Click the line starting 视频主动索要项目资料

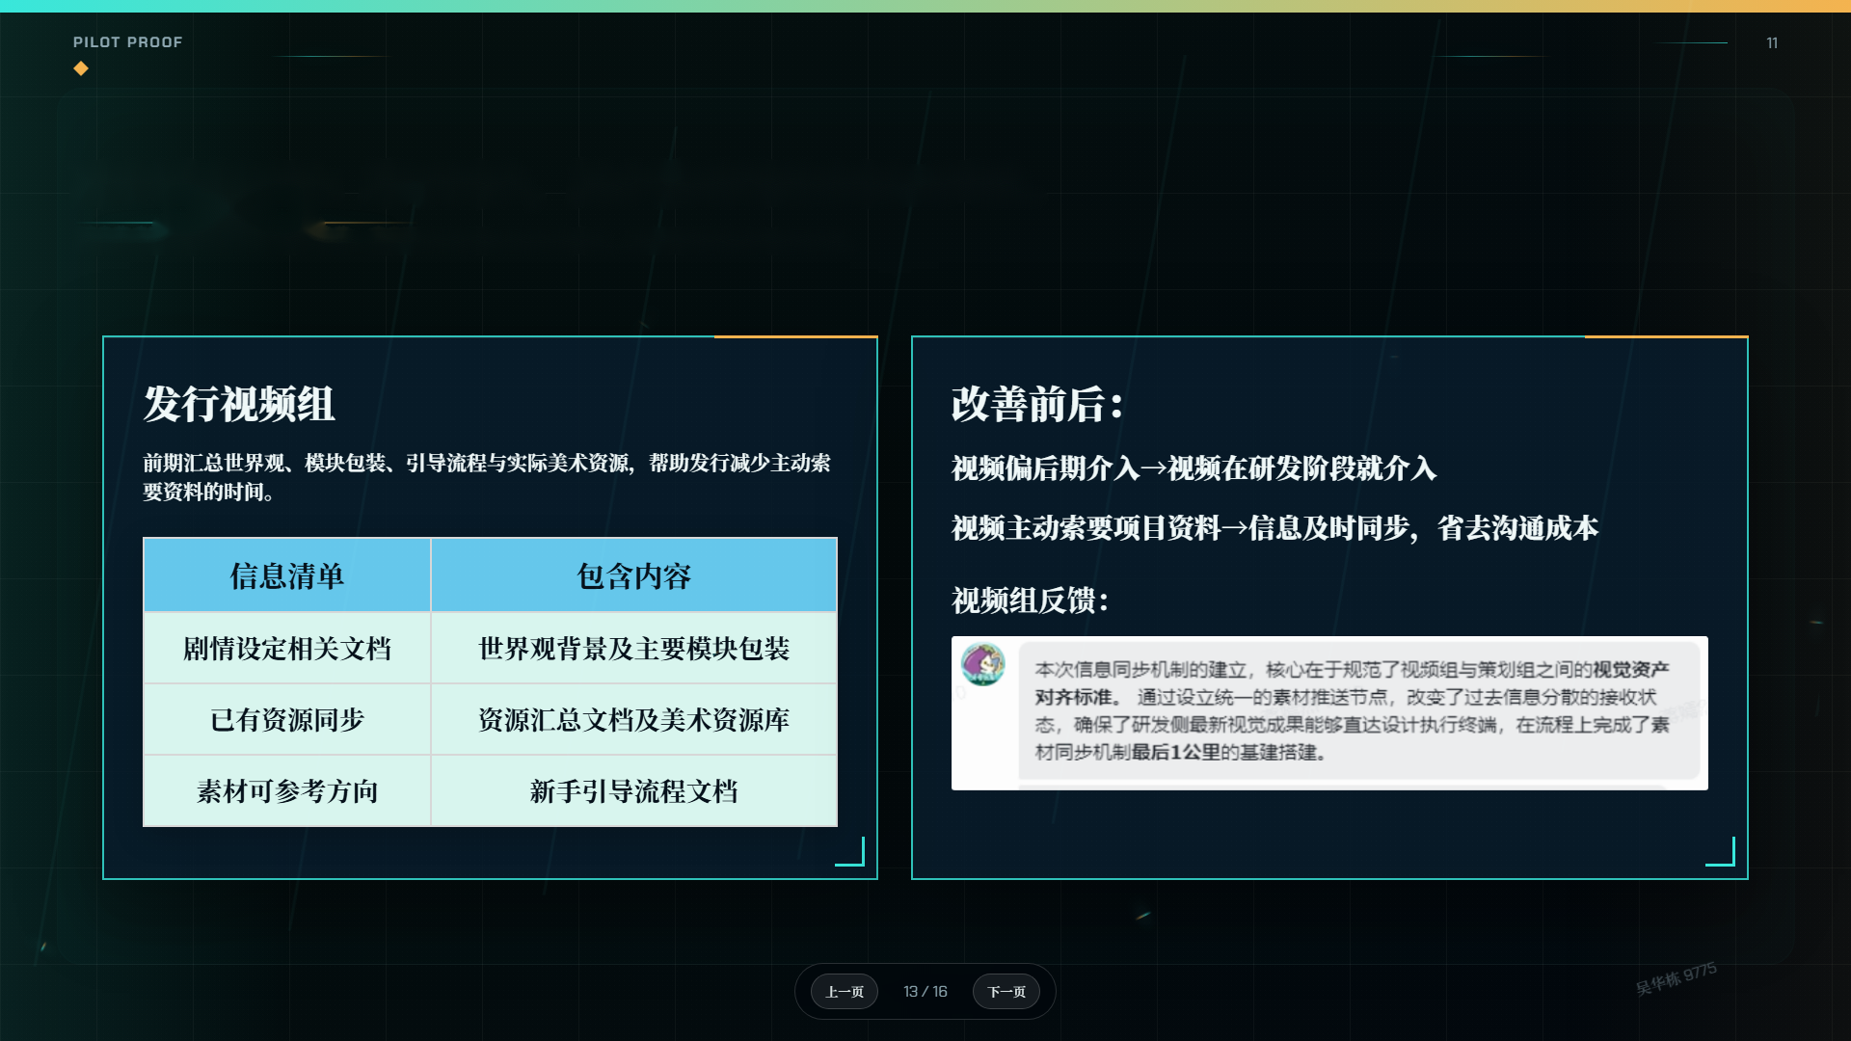coord(1274,528)
